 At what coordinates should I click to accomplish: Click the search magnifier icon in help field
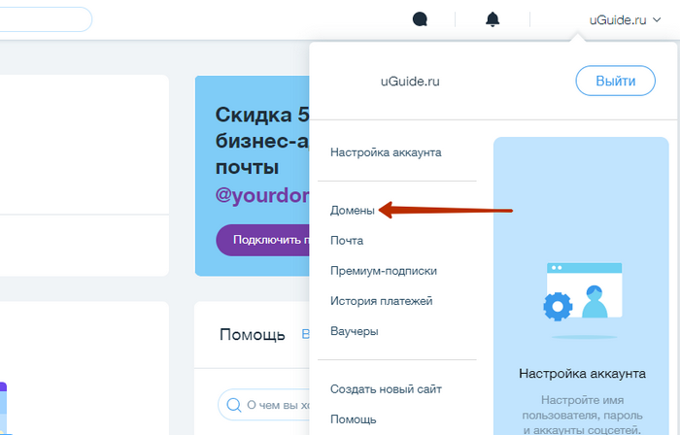(x=234, y=404)
